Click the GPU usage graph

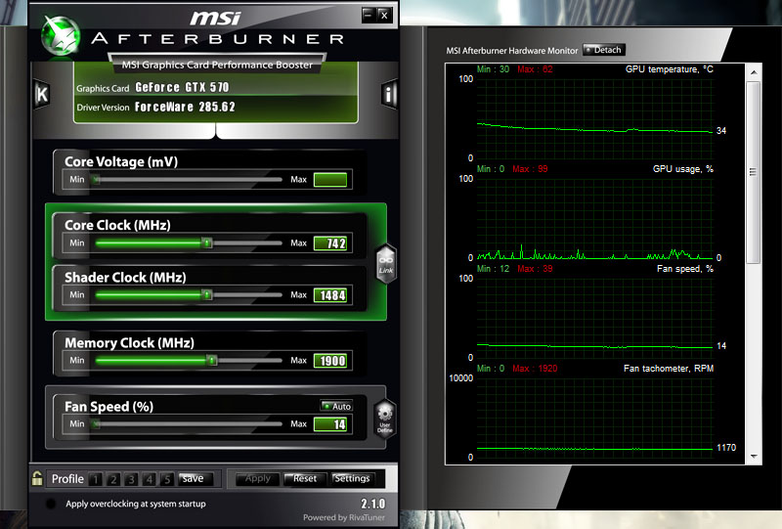pyautogui.click(x=595, y=218)
